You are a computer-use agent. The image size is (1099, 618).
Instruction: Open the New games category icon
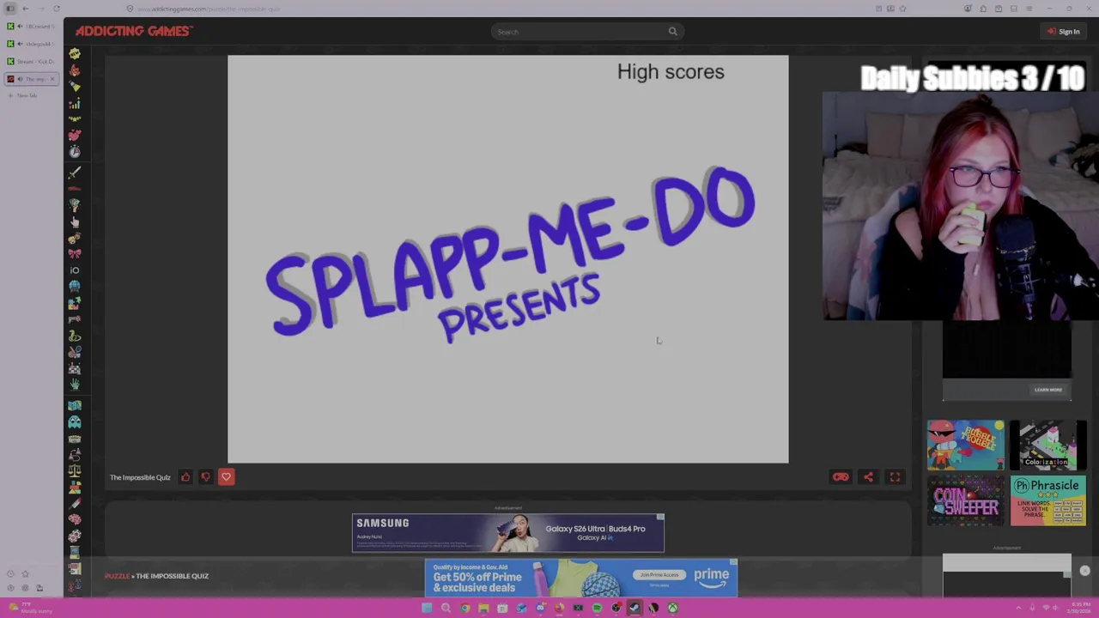pyautogui.click(x=75, y=53)
